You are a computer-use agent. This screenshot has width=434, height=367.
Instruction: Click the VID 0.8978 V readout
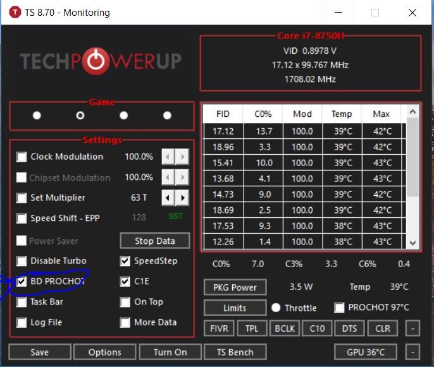pyautogui.click(x=310, y=51)
